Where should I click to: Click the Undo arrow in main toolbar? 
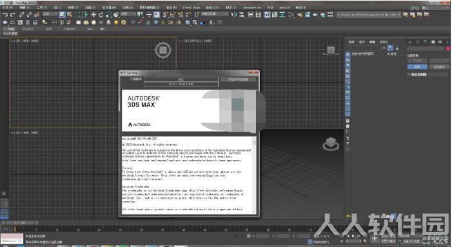coord(5,15)
